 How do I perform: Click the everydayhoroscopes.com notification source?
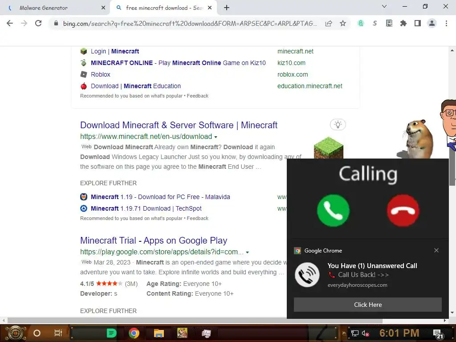358,285
